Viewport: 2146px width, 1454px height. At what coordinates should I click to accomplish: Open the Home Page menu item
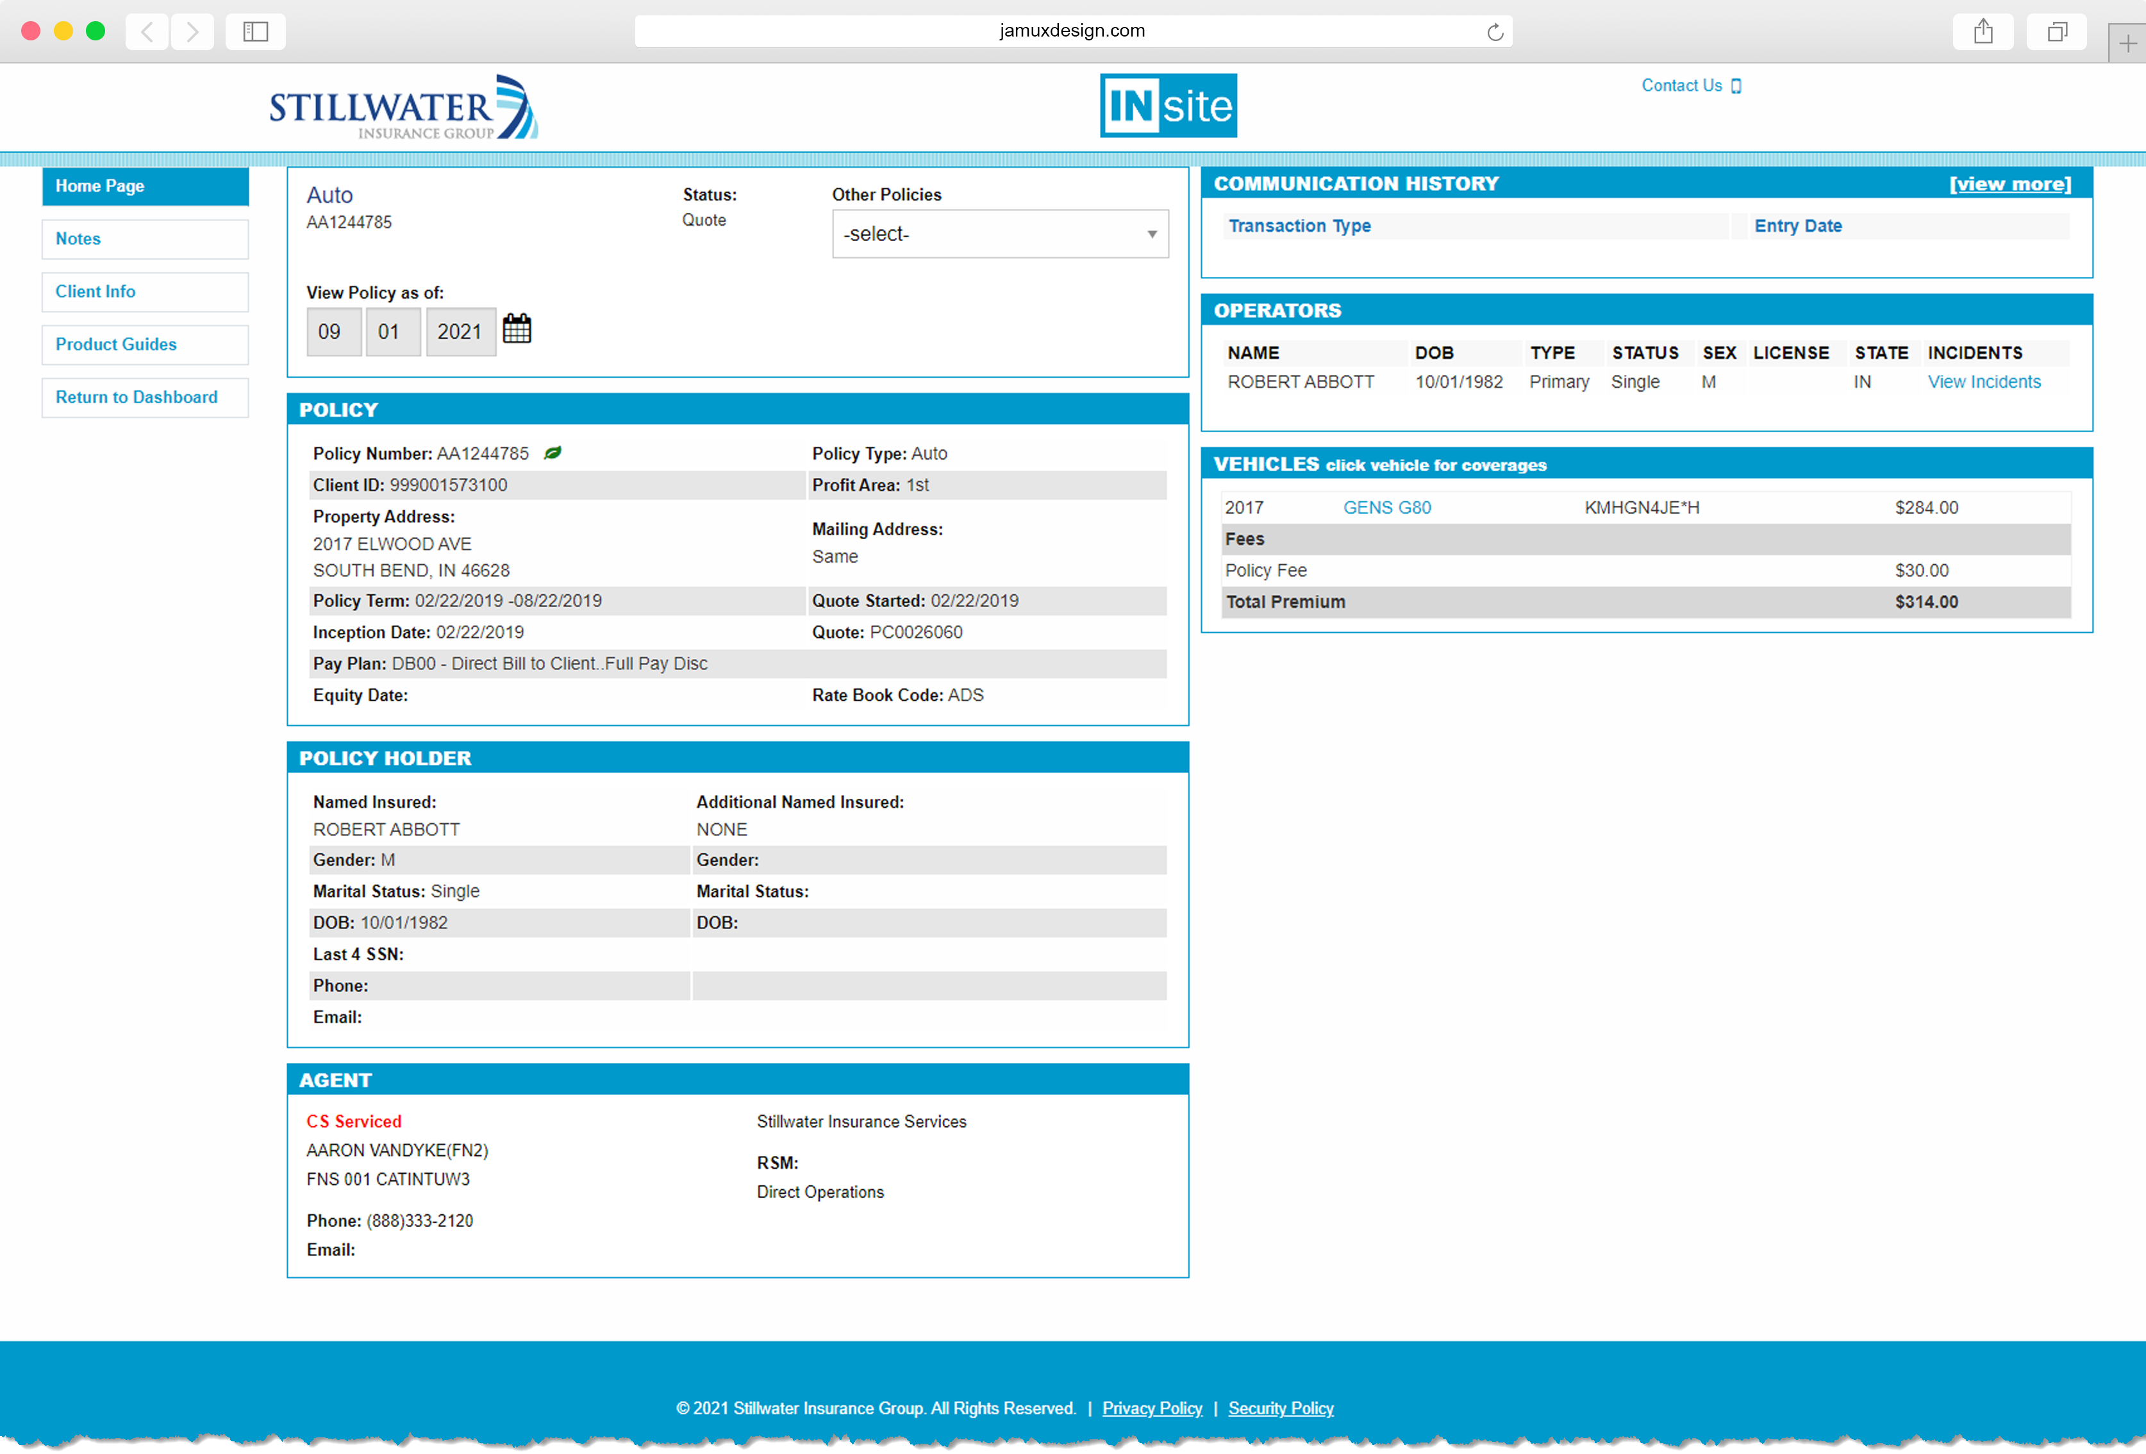pos(145,186)
